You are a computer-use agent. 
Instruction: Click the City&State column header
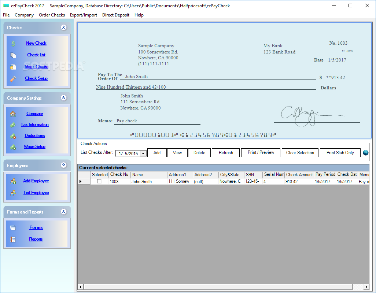(231, 175)
